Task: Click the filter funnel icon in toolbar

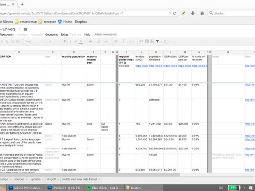Action: coord(157,41)
